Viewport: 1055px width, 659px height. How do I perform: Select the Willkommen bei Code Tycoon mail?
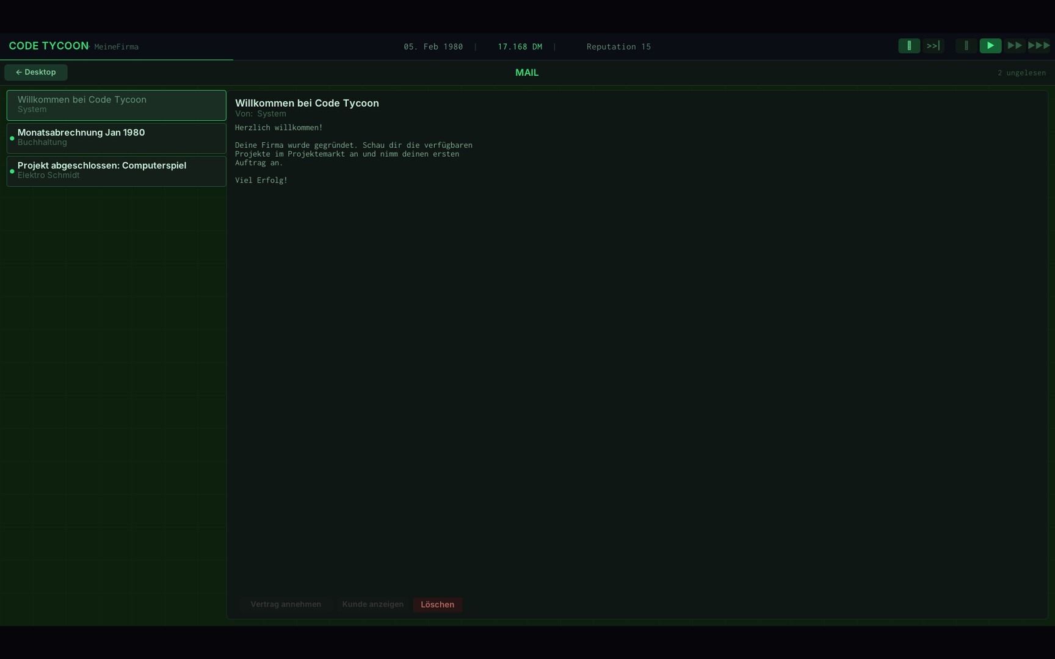(x=116, y=105)
